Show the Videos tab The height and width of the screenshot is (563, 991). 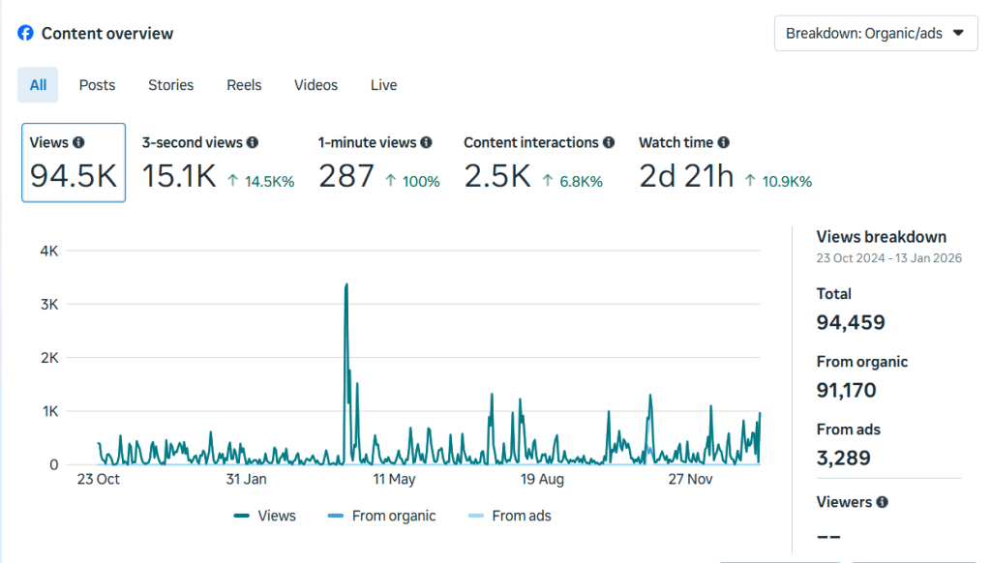pos(315,85)
